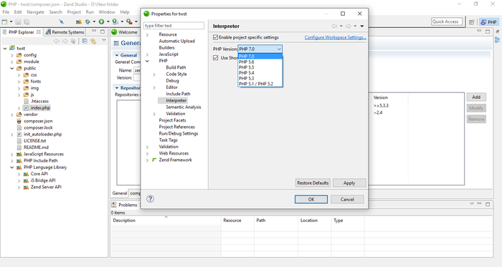Viewport: 502px width, 267px height.
Task: Click the PHP perspective button
Action: click(489, 22)
